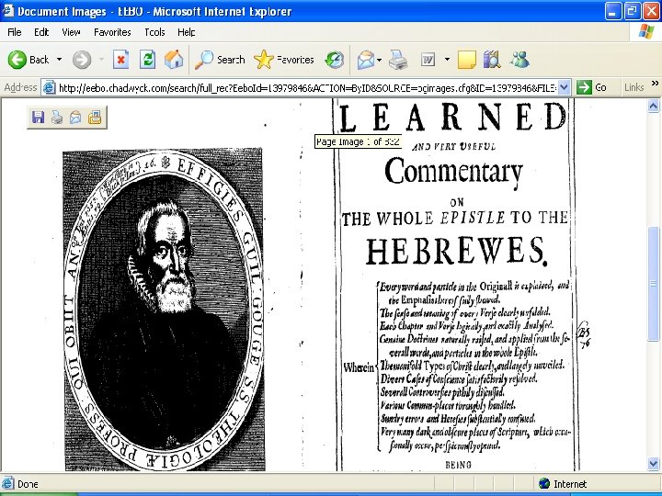Open the yellow Discuss note icon
This screenshot has width=662, height=496.
(466, 60)
